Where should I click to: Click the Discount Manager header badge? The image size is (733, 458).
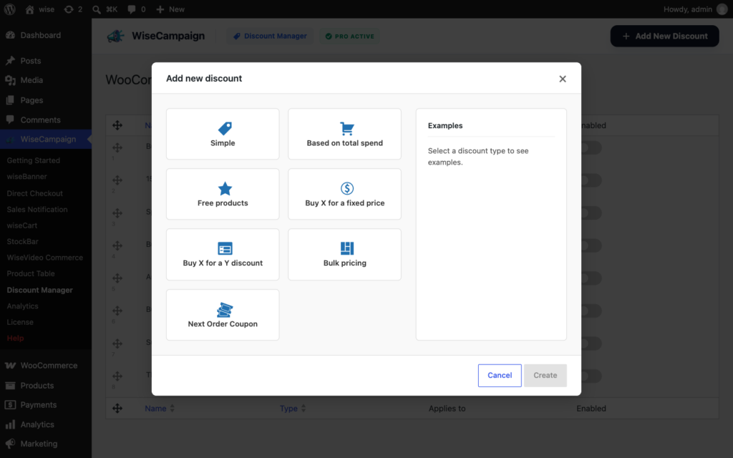(270, 36)
